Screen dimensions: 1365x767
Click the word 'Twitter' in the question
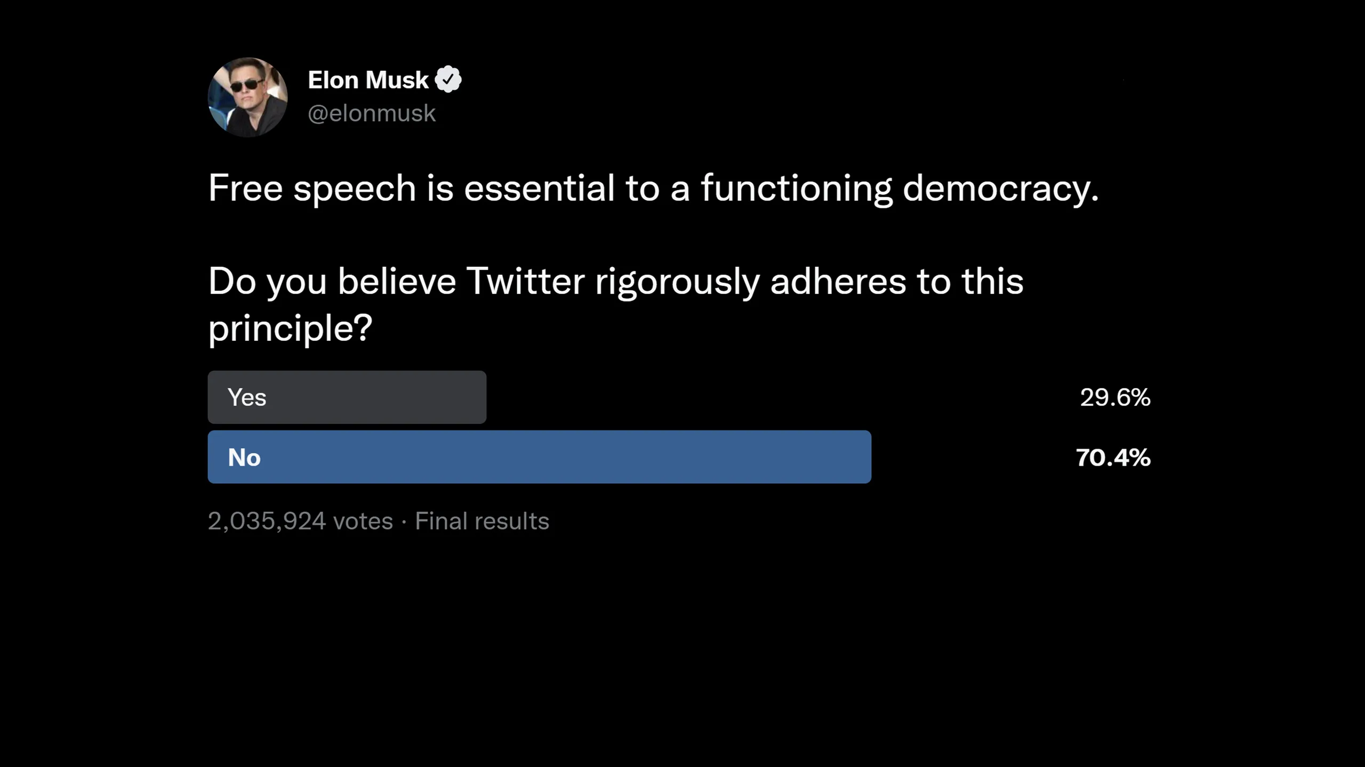(525, 281)
